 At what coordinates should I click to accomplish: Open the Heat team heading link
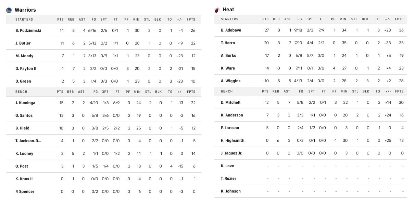tap(228, 10)
